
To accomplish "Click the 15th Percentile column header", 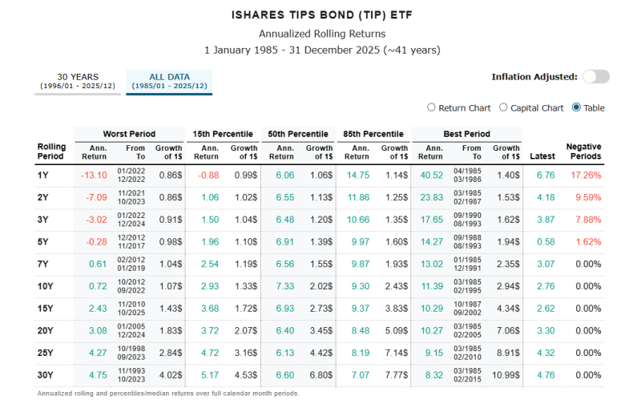I will (x=224, y=134).
